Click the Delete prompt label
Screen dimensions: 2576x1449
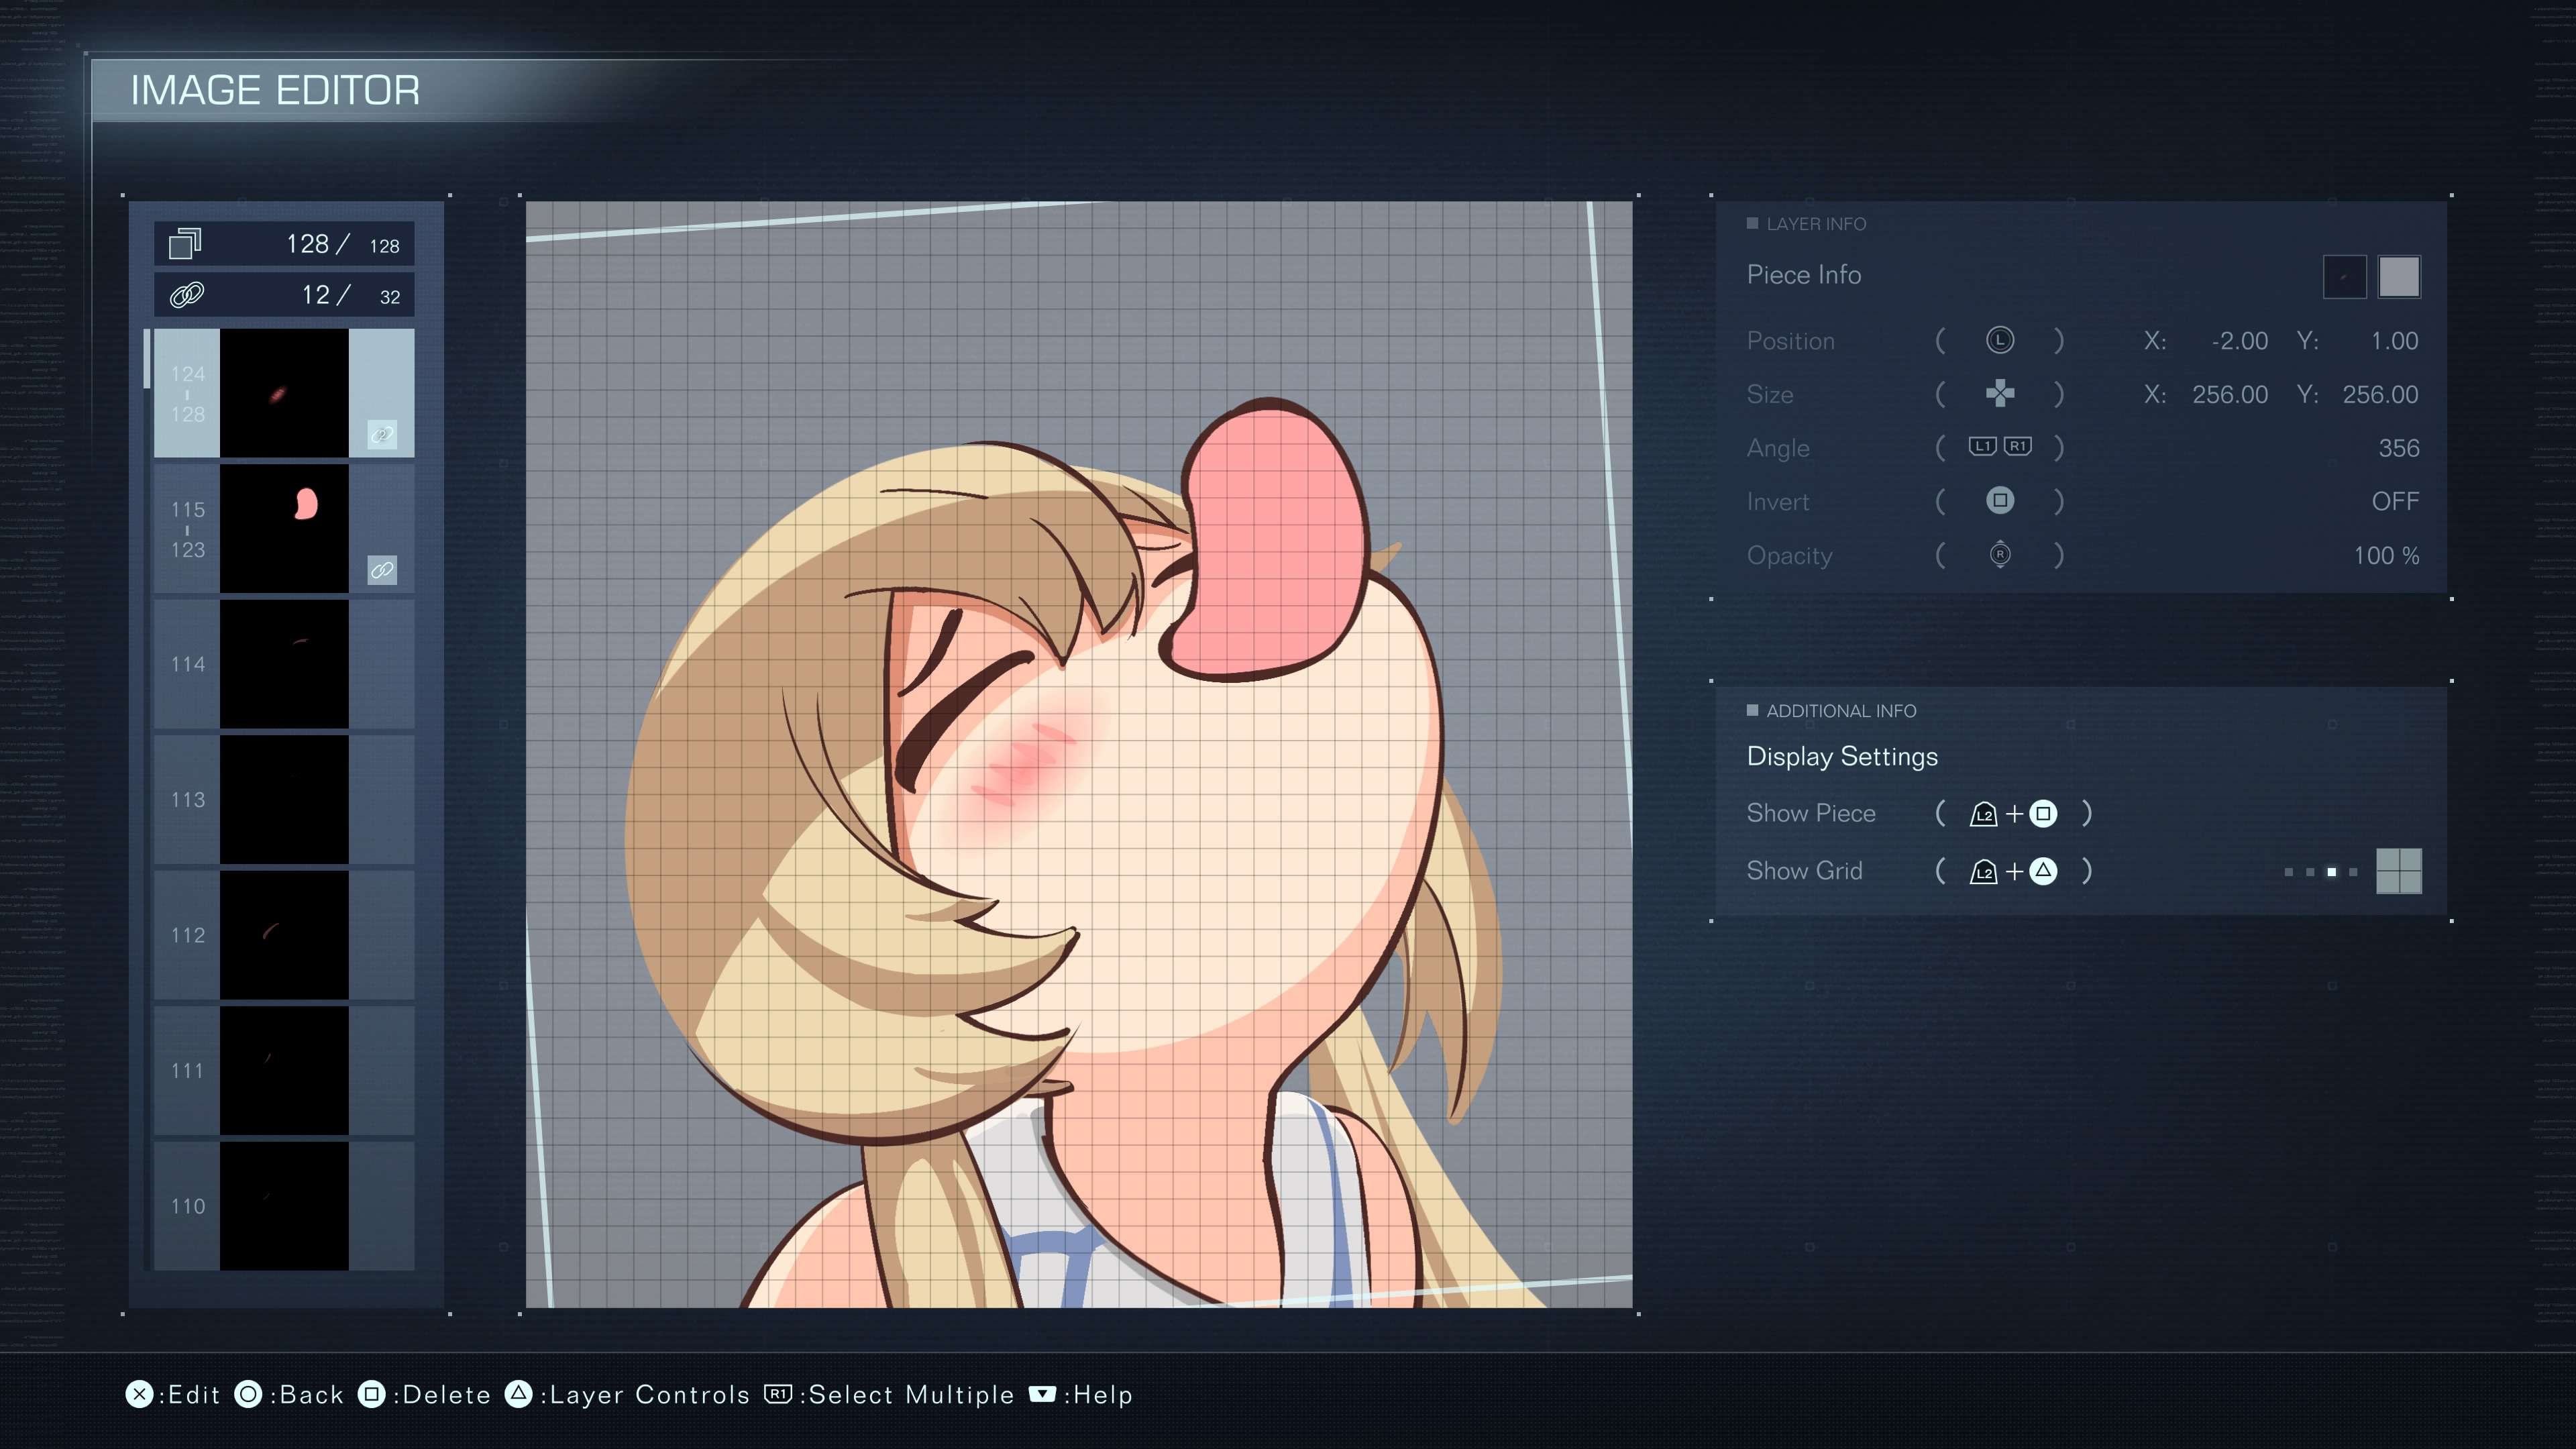click(x=447, y=1395)
